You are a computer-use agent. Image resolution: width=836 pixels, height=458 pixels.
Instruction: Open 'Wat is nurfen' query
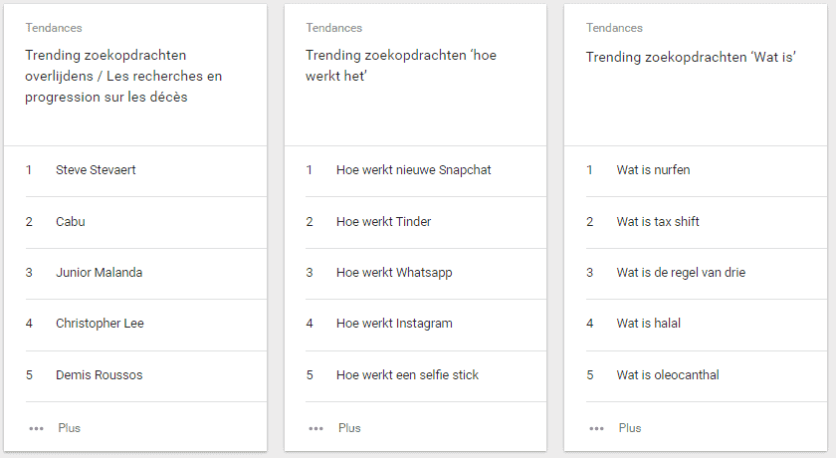pos(653,170)
